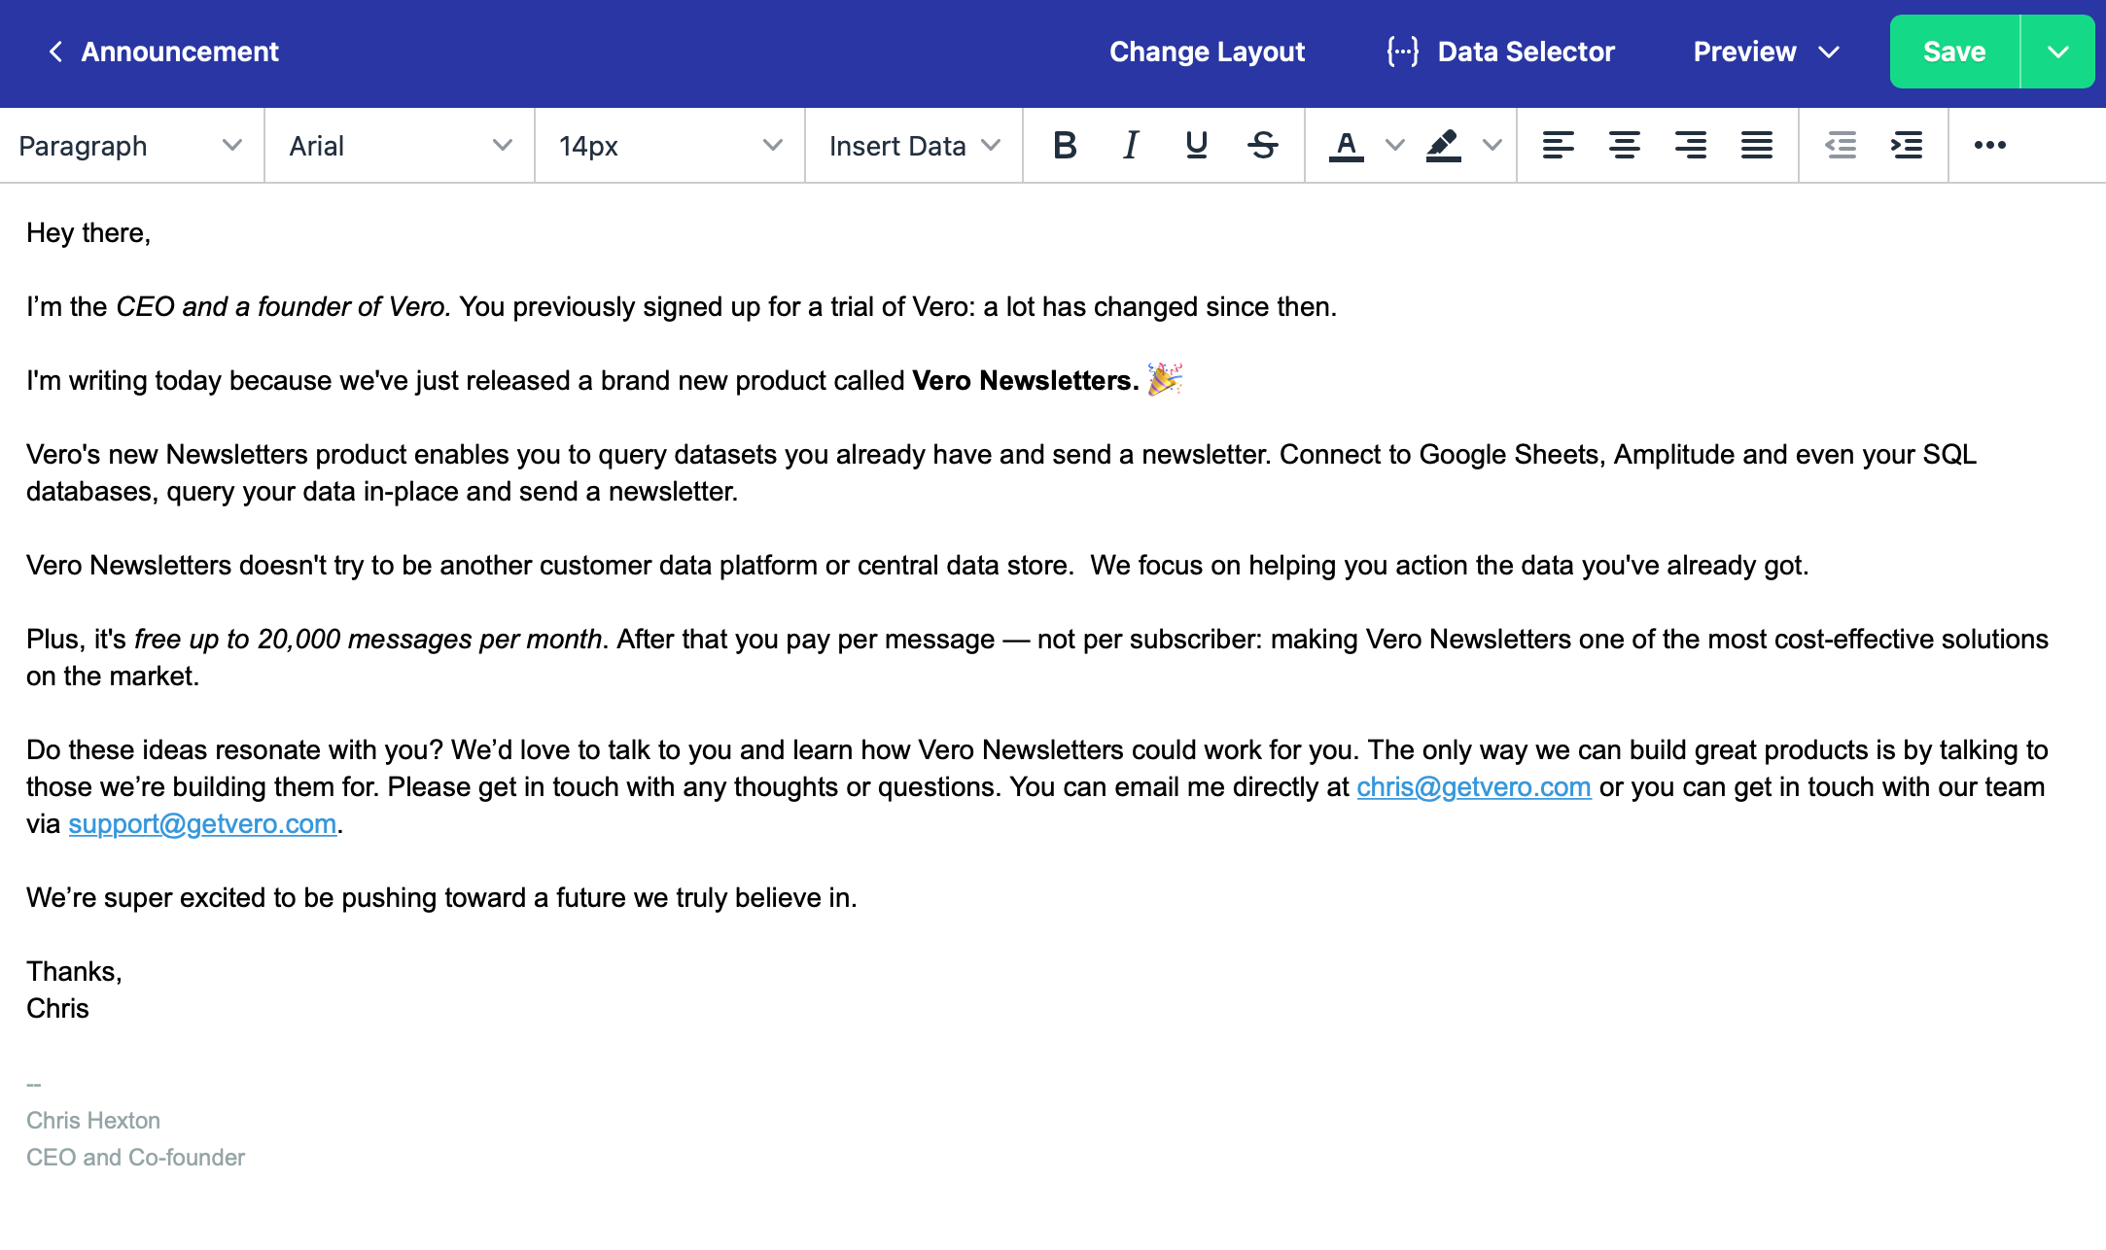Image resolution: width=2106 pixels, height=1250 pixels.
Task: Justify the paragraph text
Action: (x=1756, y=146)
